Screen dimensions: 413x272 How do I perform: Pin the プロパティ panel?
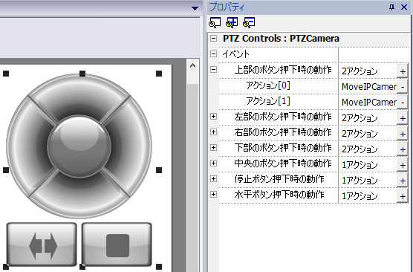[391, 7]
